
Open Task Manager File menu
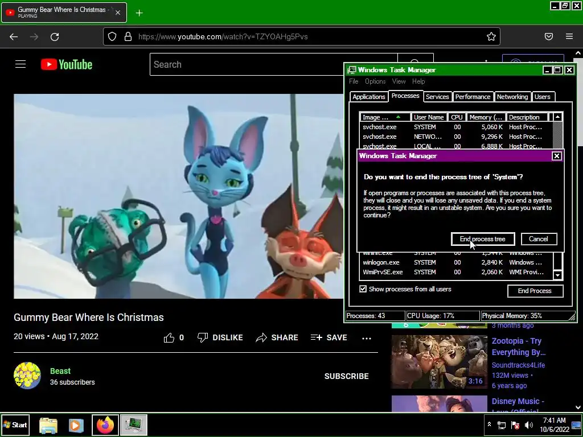[354, 81]
